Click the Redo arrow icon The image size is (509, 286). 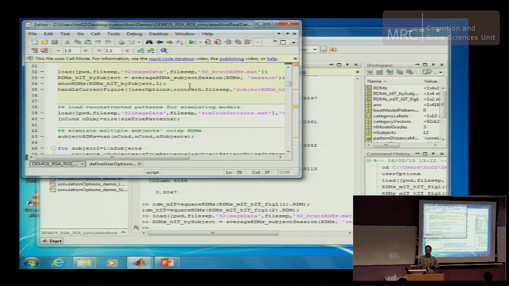(108, 42)
